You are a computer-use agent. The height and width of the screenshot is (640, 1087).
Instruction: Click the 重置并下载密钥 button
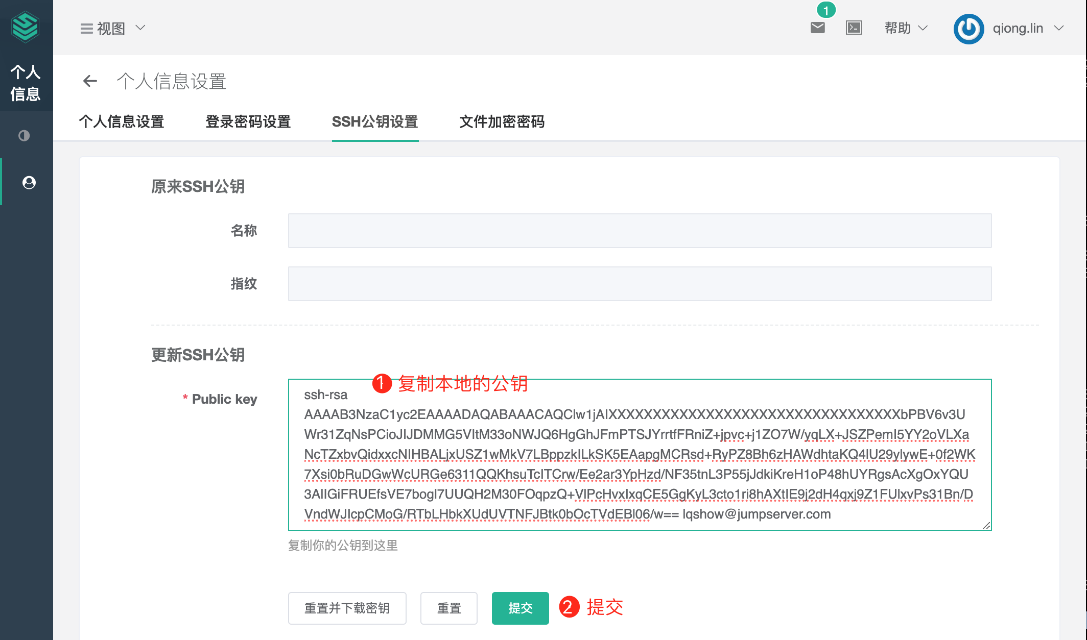347,608
